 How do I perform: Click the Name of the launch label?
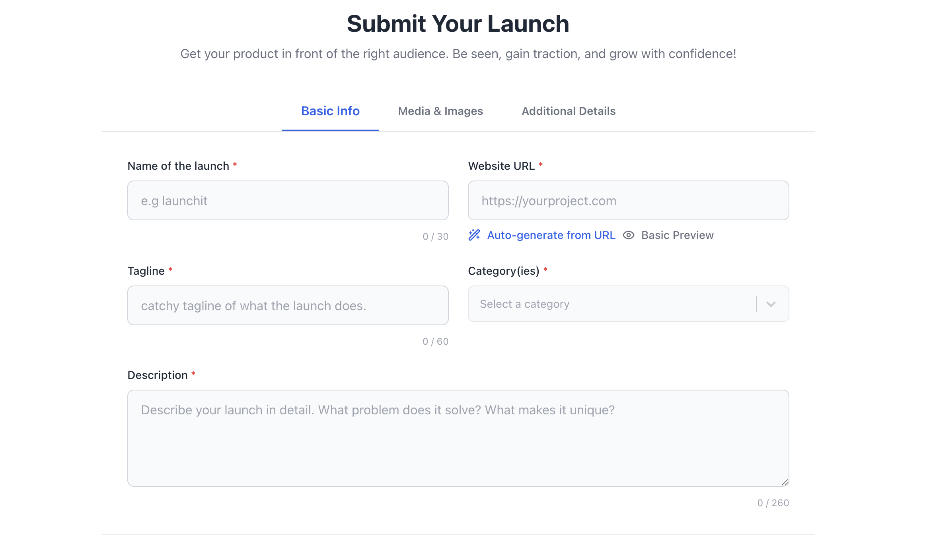(x=178, y=166)
